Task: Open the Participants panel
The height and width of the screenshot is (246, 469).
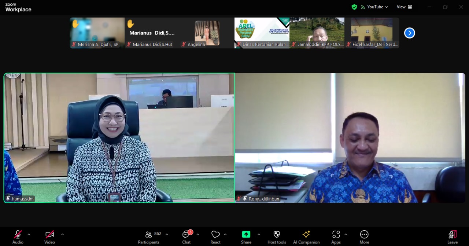Action: tap(148, 237)
